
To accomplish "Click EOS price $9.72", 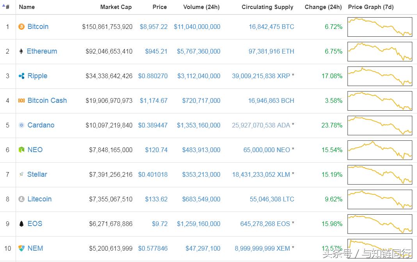I will click(160, 224).
